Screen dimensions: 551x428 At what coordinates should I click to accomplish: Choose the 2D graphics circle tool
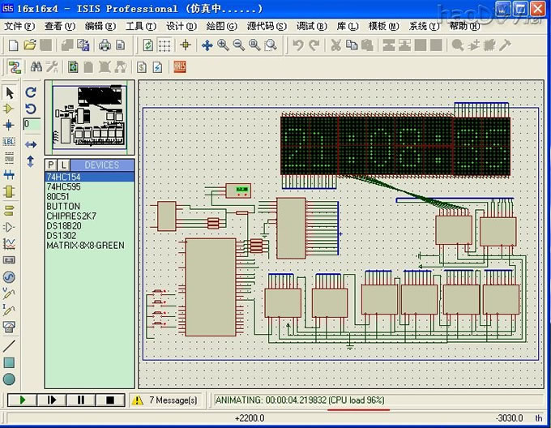pos(9,379)
